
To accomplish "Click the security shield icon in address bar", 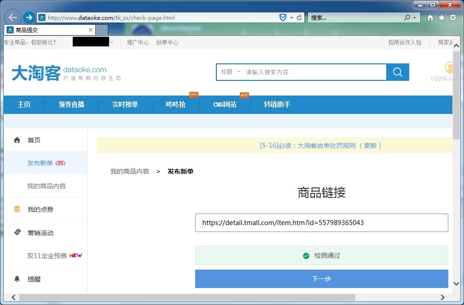I will coord(283,18).
